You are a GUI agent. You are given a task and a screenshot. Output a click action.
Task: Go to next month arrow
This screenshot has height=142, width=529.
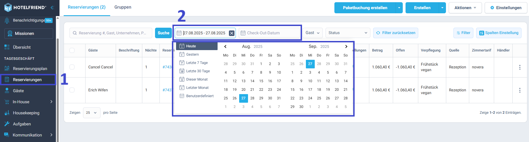[x=346, y=47]
